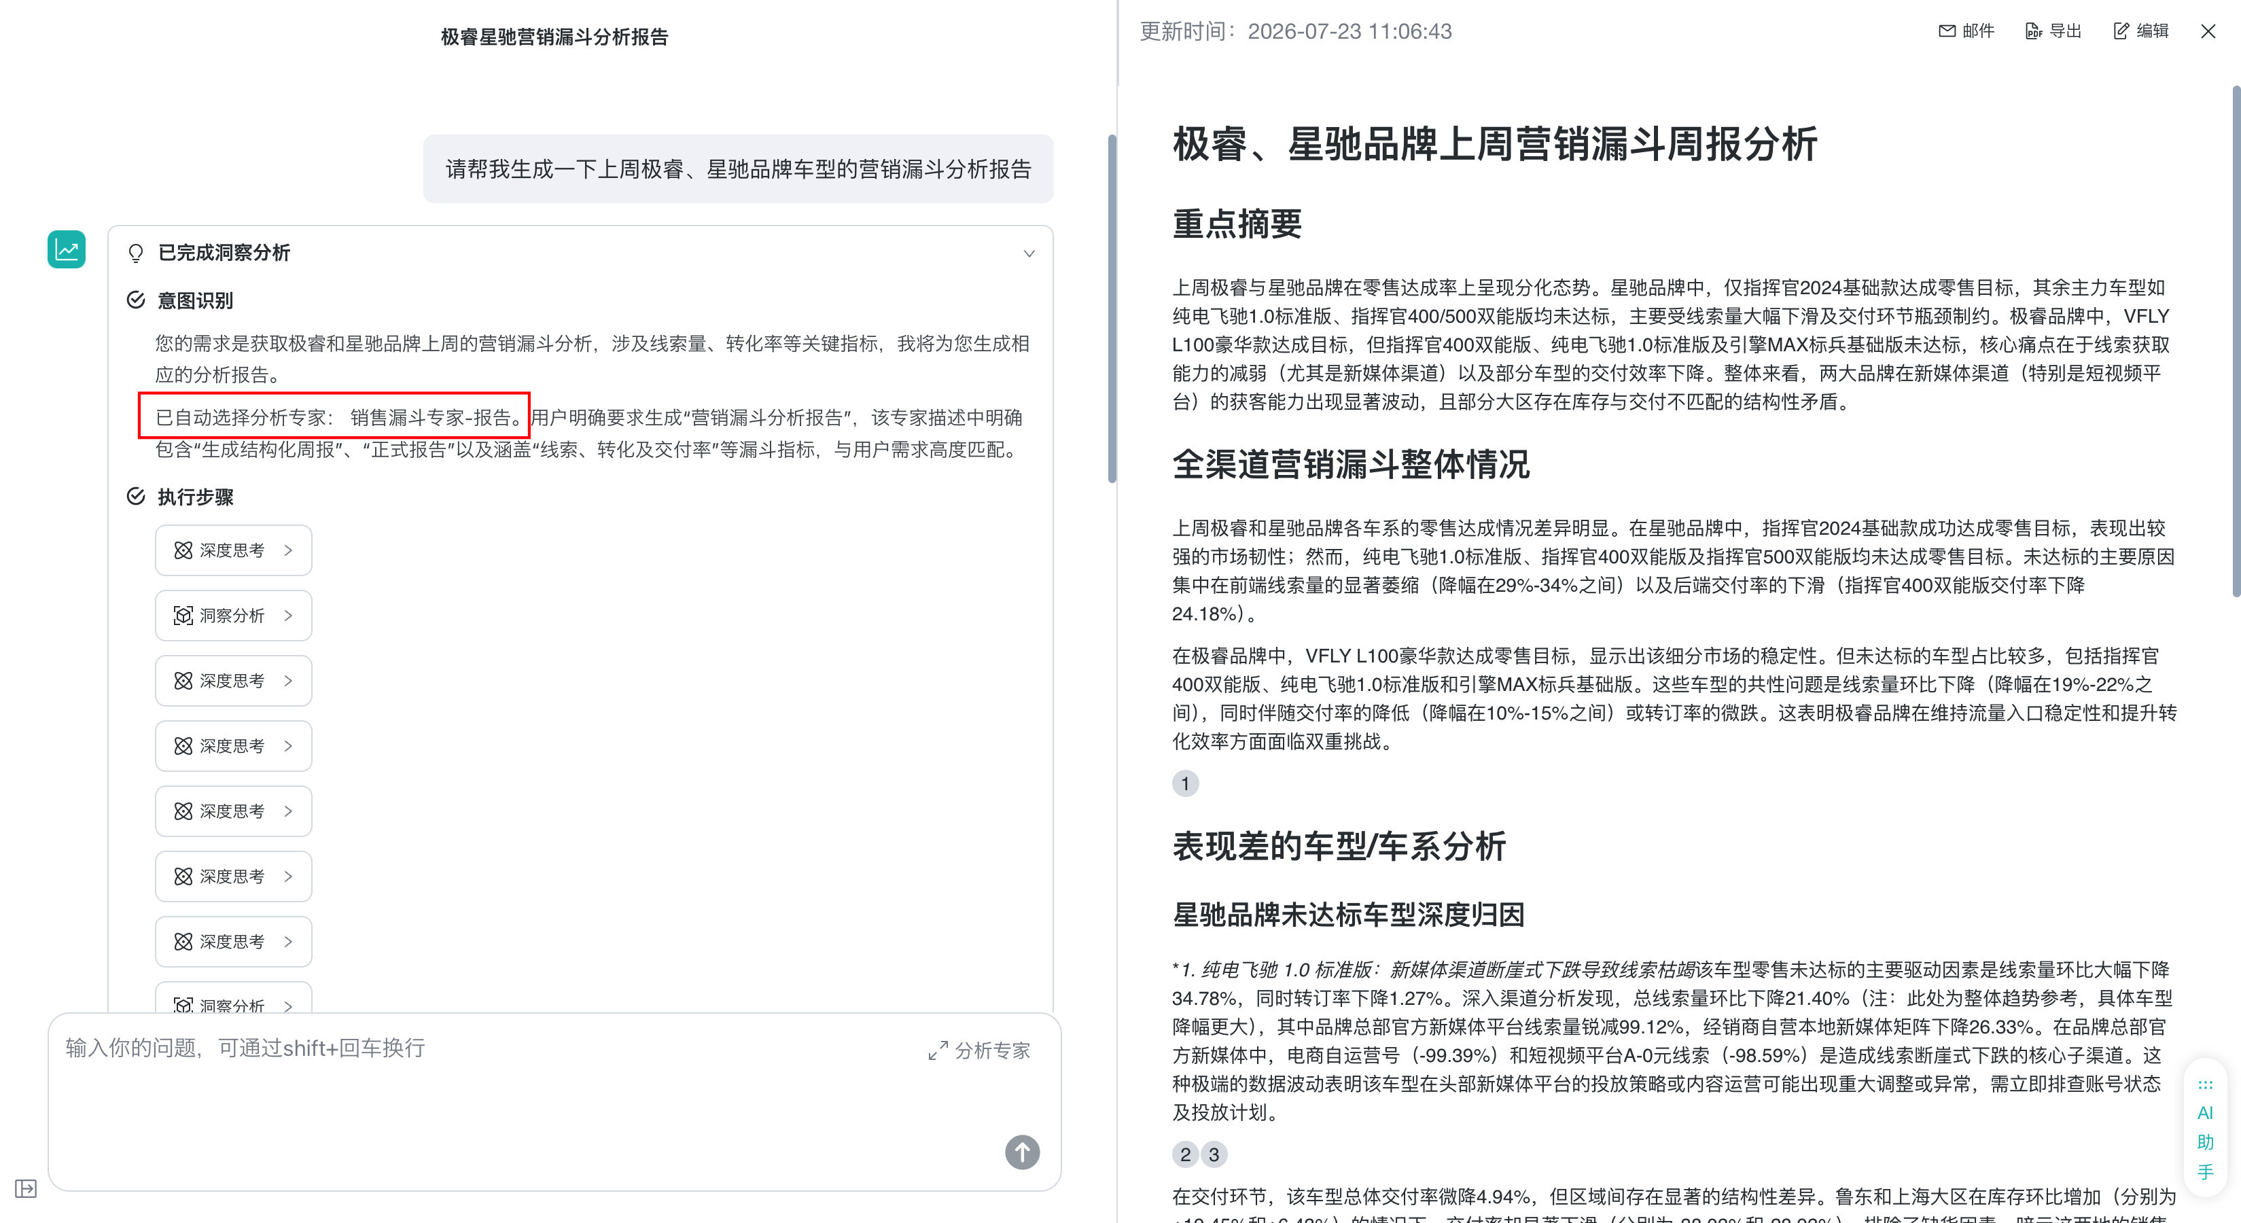Click the report panel scrollbar
Viewport: 2241px width, 1223px height.
point(2236,341)
